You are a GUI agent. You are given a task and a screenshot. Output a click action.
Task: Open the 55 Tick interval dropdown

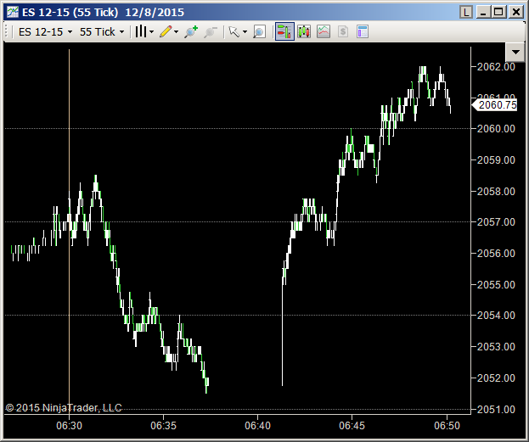coord(102,32)
